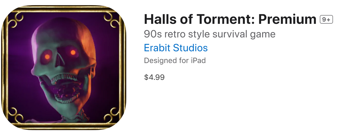Click the 9+ age rating badge
The width and height of the screenshot is (363, 135).
pos(326,20)
